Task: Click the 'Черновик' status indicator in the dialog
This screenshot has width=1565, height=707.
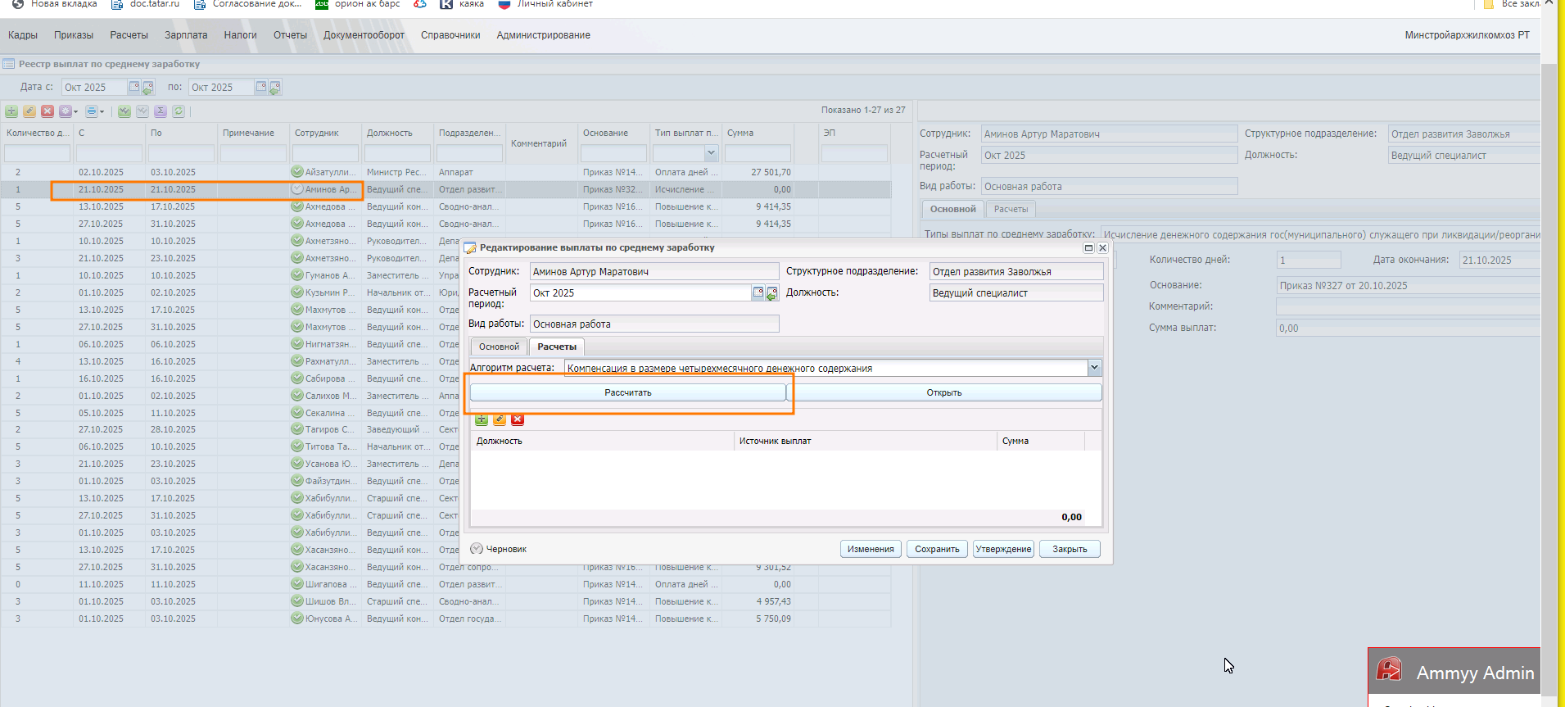Action: 499,549
